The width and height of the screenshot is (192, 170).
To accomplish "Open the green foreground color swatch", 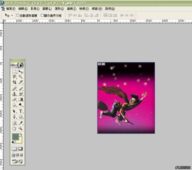I will (15, 137).
